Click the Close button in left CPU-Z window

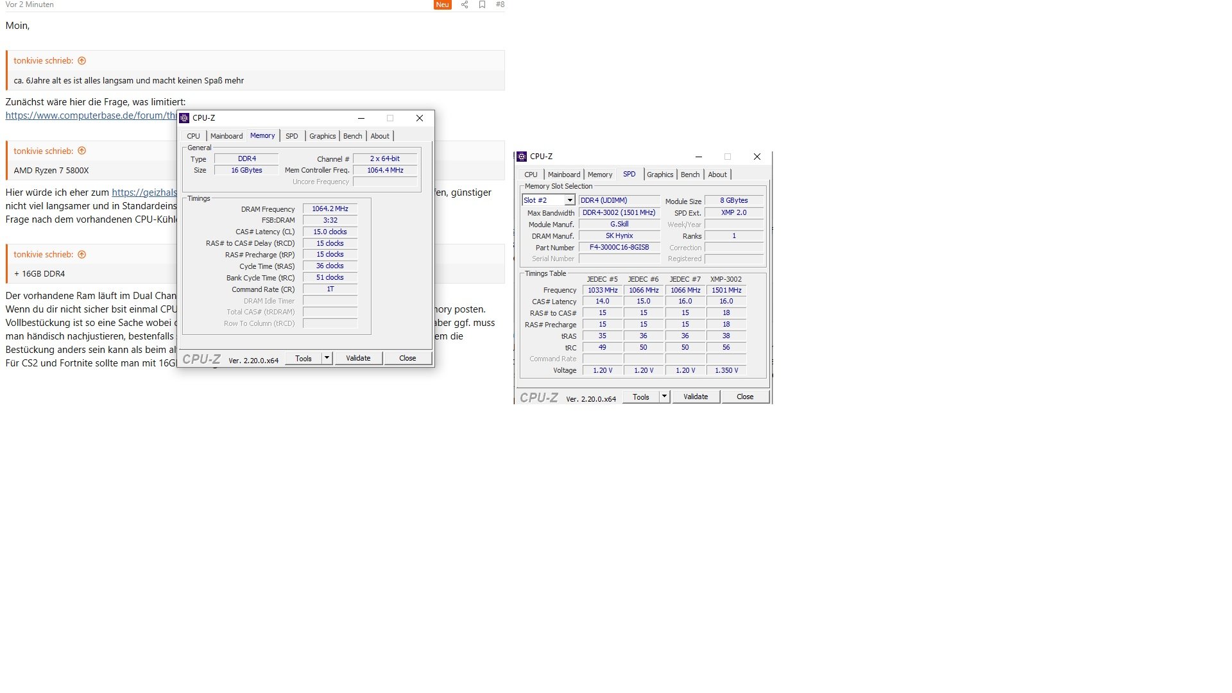tap(407, 358)
